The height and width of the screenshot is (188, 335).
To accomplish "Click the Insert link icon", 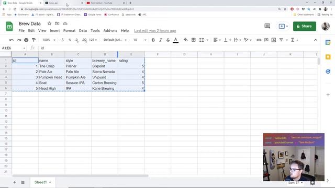I will click(259, 40).
